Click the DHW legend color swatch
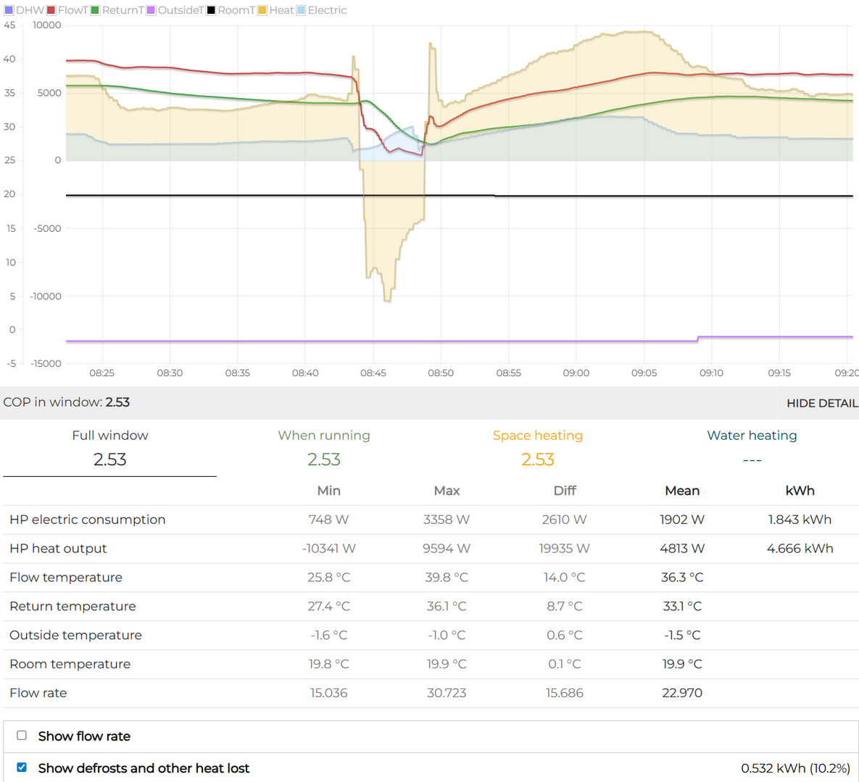This screenshot has height=782, width=859. [9, 10]
